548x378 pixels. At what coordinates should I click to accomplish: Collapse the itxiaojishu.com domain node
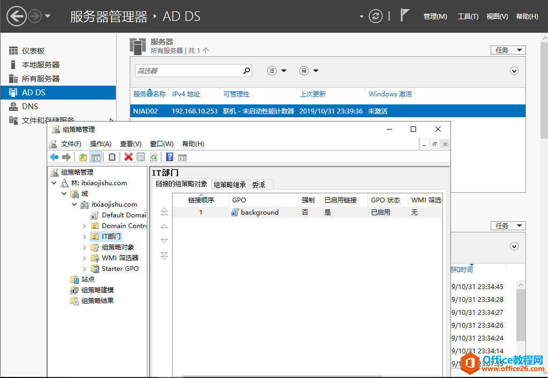click(75, 205)
